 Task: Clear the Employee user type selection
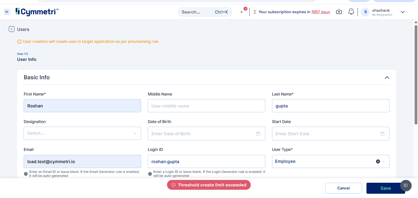(378, 161)
